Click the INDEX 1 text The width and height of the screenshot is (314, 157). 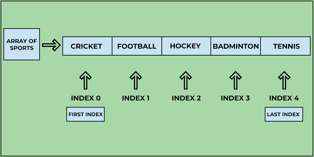(x=136, y=98)
